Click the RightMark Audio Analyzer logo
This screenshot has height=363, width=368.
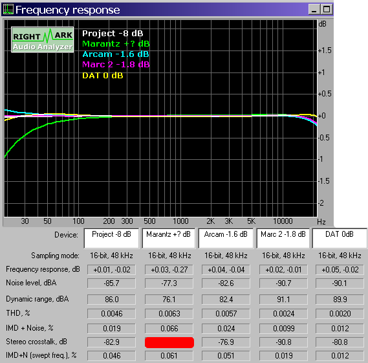tap(43, 39)
